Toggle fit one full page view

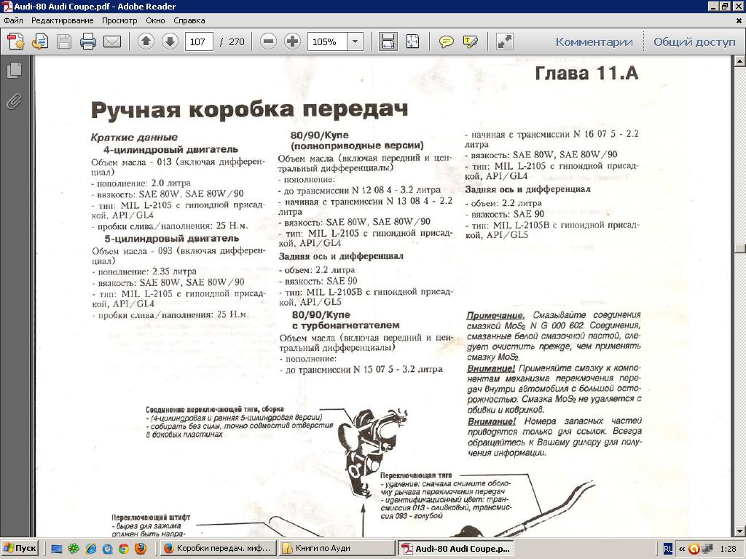(x=412, y=41)
